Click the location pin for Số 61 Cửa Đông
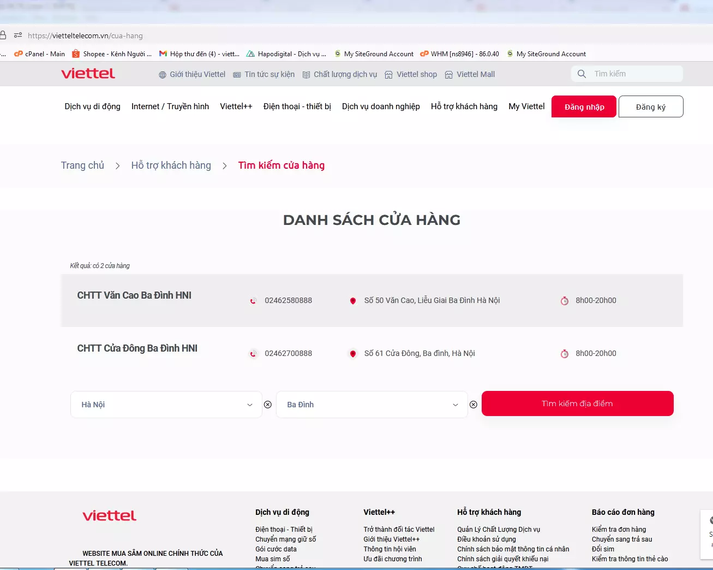The height and width of the screenshot is (570, 713). click(x=353, y=354)
